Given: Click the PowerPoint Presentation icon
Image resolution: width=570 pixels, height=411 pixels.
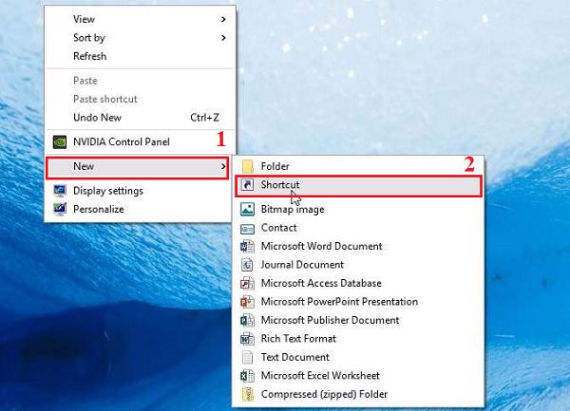Looking at the screenshot, I should tap(247, 302).
